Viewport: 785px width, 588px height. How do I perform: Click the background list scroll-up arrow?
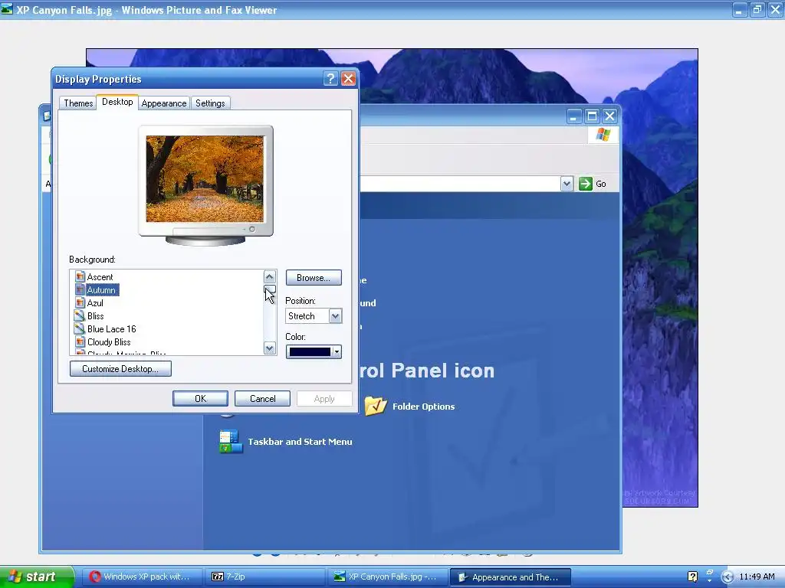(270, 277)
